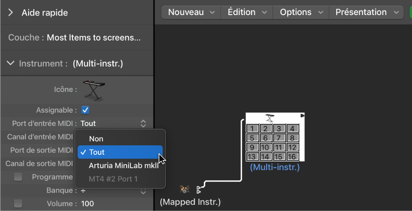
Task: Toggle the Assignable checkbox
Action: point(85,110)
